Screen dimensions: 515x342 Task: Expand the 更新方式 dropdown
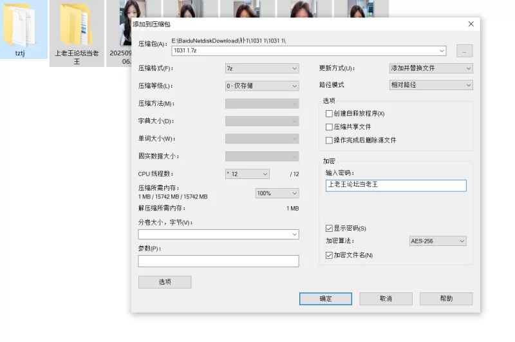click(431, 68)
